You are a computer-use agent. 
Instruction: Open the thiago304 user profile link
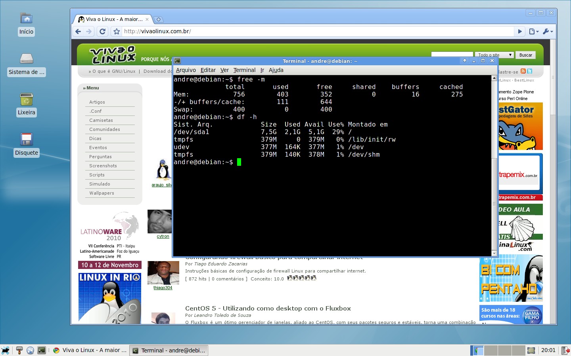click(x=163, y=288)
